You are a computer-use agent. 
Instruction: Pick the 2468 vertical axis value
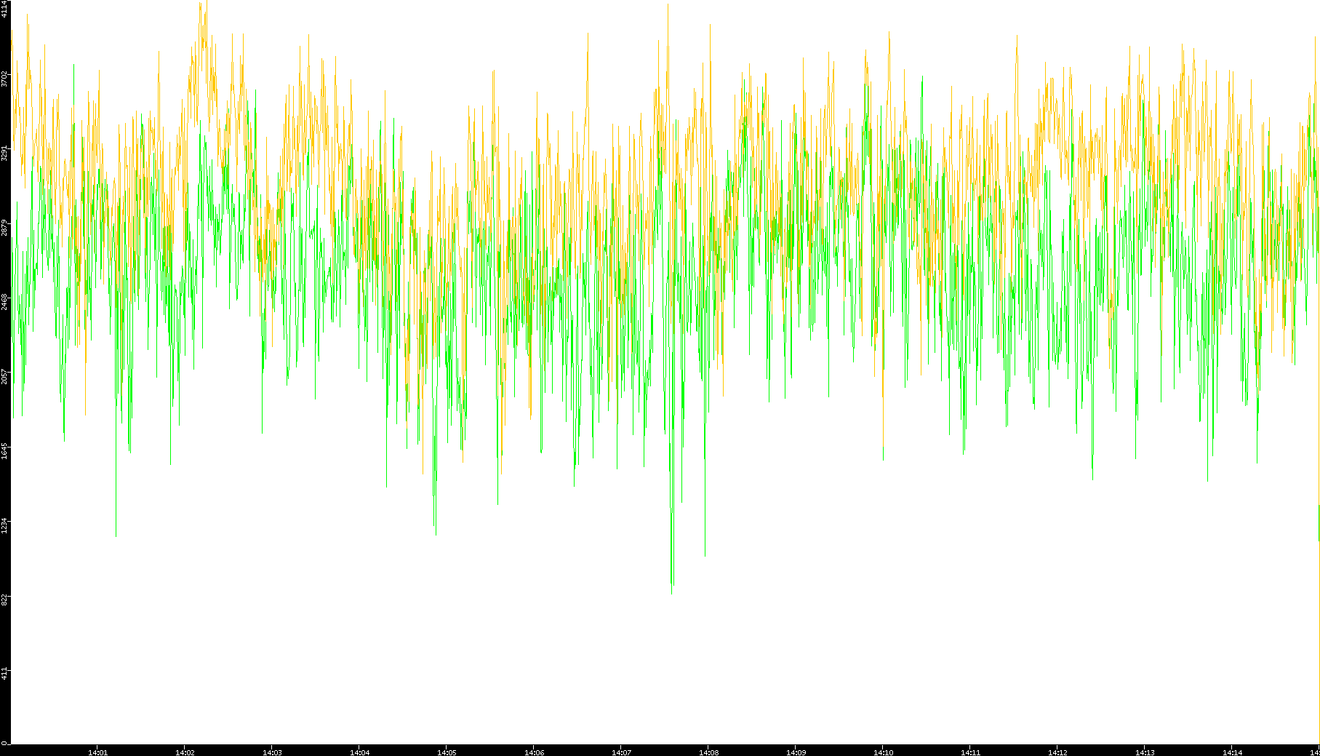[x=4, y=302]
